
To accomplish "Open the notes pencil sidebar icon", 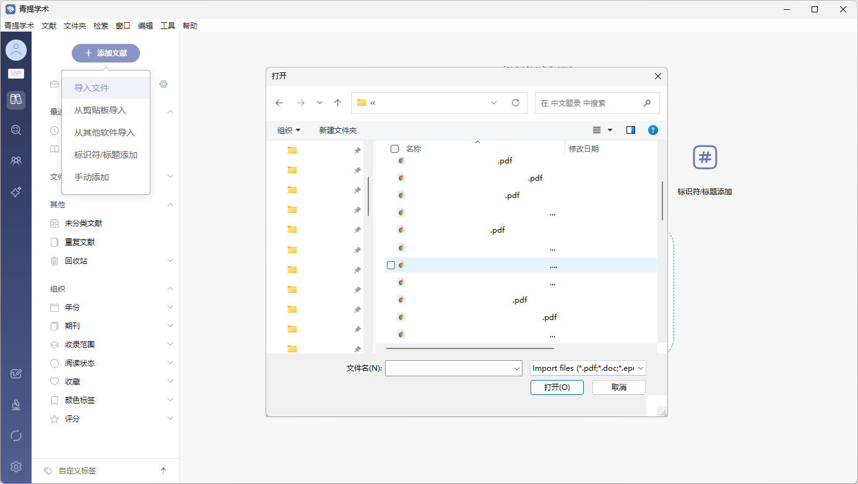I will (x=16, y=373).
